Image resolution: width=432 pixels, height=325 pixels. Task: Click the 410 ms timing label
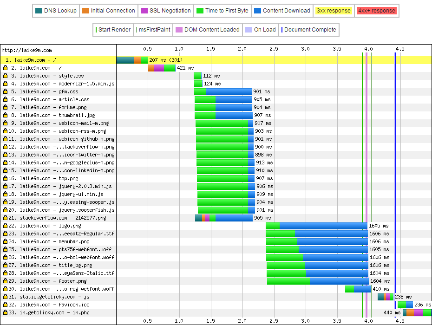[x=381, y=289]
